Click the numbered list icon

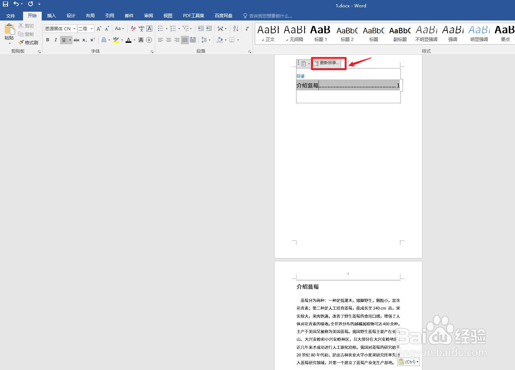[x=173, y=29]
